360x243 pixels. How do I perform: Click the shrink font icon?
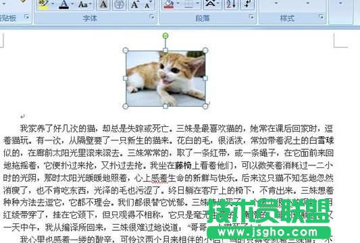148,4
